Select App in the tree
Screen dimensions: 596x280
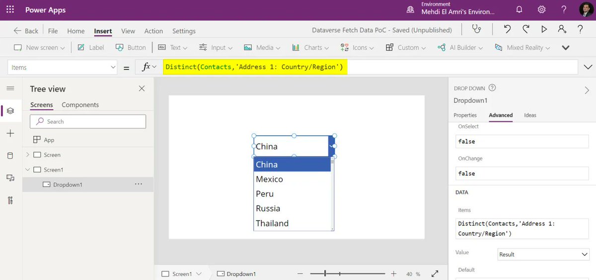tap(44, 140)
